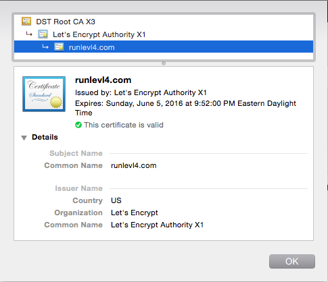The width and height of the screenshot is (328, 282).
Task: Select the runlevl4.com row in the tree
Action: pos(164,47)
